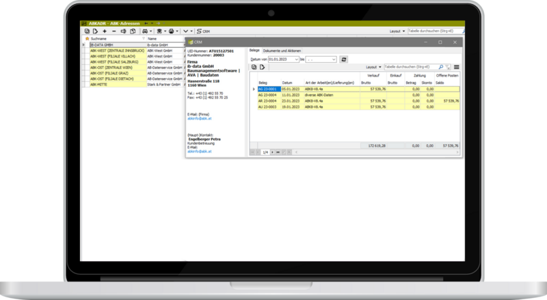The width and height of the screenshot is (547, 300).
Task: Click the checklist icon in main toolbar
Action: tap(88, 31)
